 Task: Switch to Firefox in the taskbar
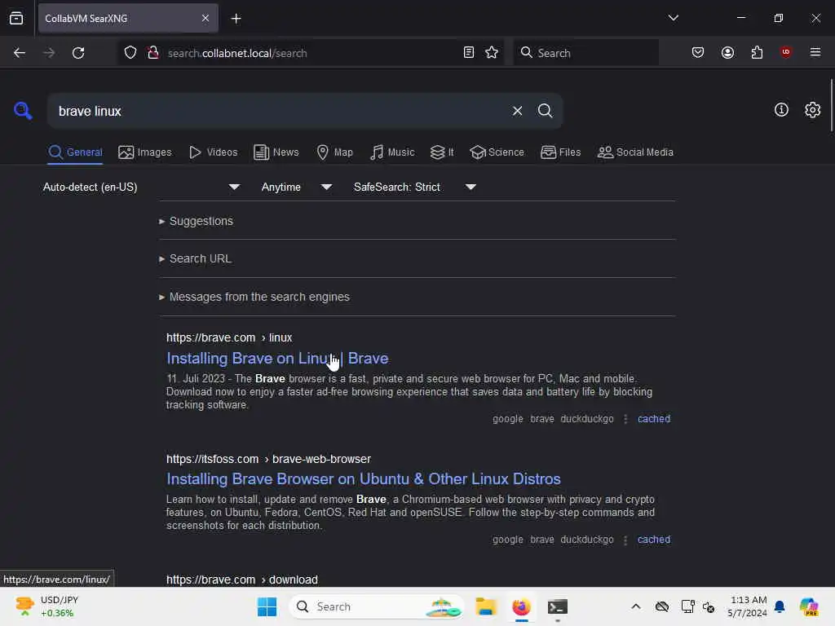pyautogui.click(x=521, y=606)
